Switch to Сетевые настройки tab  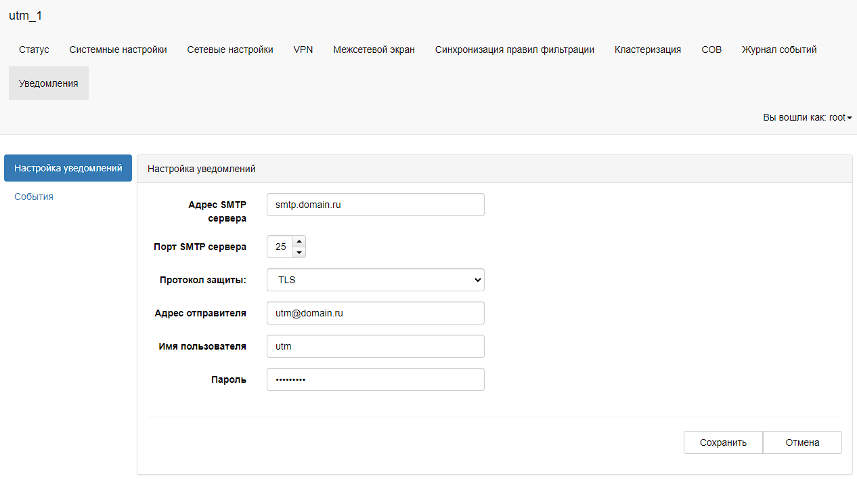(230, 49)
